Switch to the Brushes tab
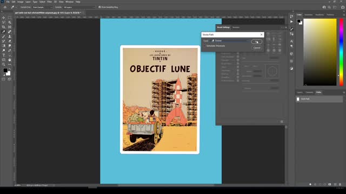 [236, 27]
